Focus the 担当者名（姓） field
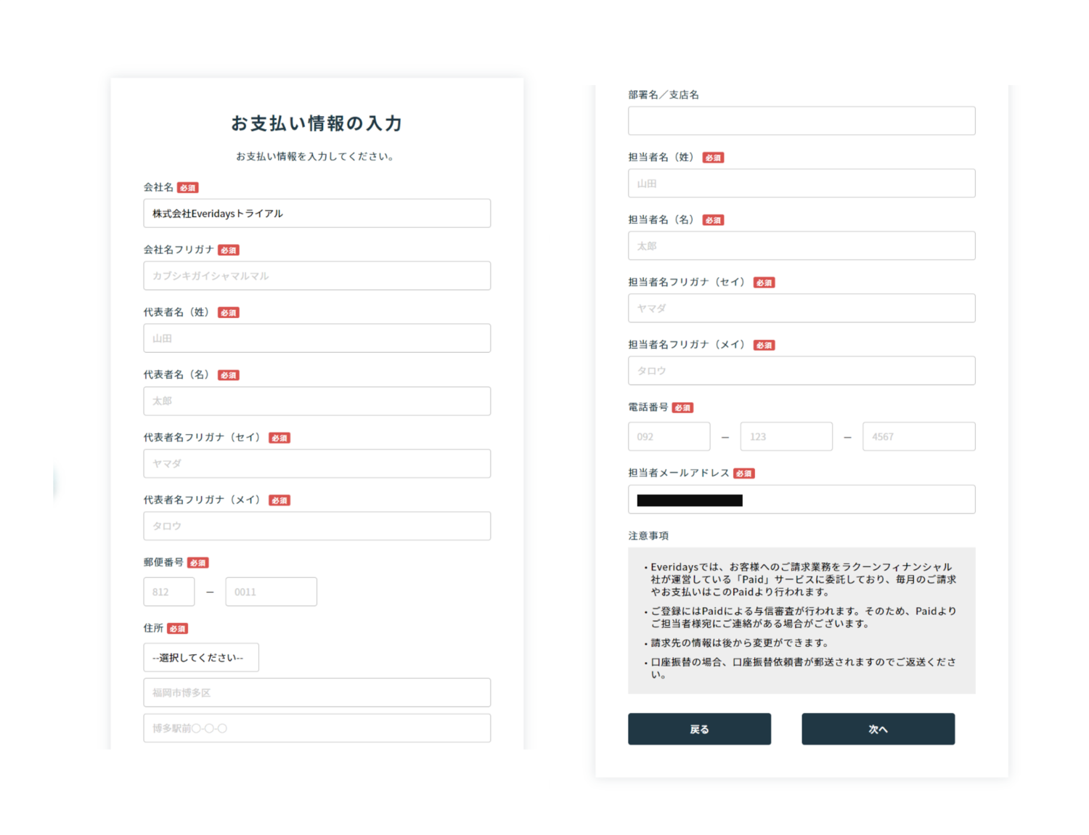The image size is (1089, 835). click(801, 184)
